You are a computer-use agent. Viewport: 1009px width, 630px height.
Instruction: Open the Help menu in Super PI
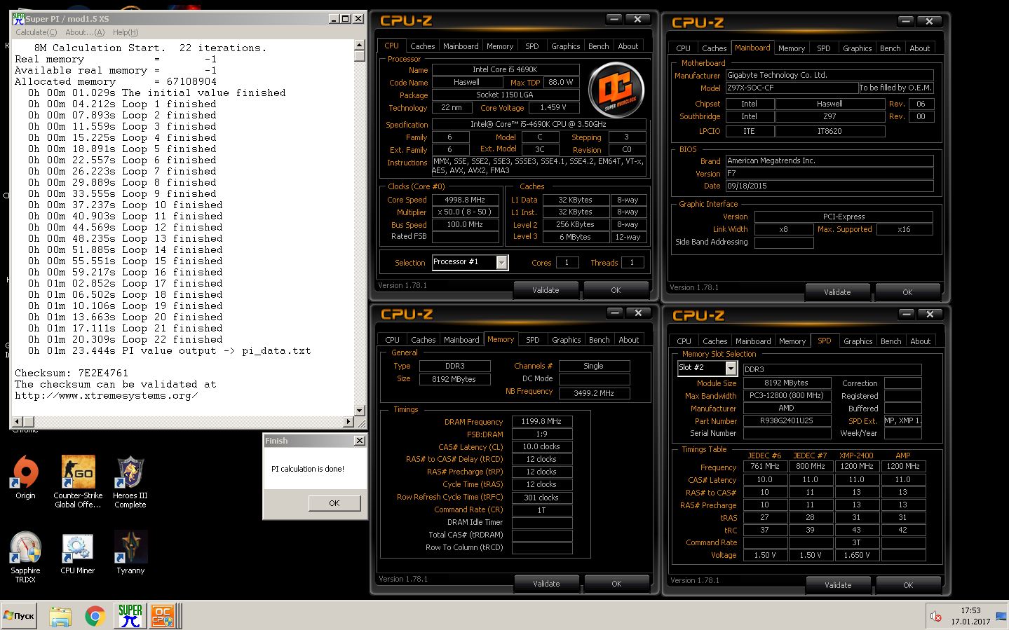tap(126, 32)
